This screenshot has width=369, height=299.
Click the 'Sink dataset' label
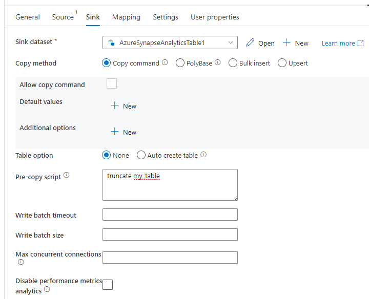point(34,41)
